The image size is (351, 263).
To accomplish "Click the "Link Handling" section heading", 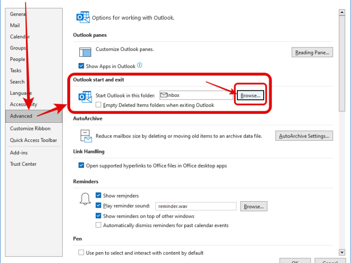I will pyautogui.click(x=89, y=152).
